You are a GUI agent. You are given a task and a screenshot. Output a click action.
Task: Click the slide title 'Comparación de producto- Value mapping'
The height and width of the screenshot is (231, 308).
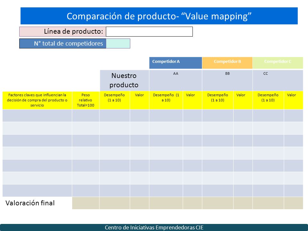tap(159, 16)
